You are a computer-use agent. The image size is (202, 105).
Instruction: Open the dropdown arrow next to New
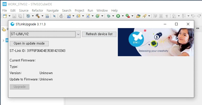[x=10, y=16]
